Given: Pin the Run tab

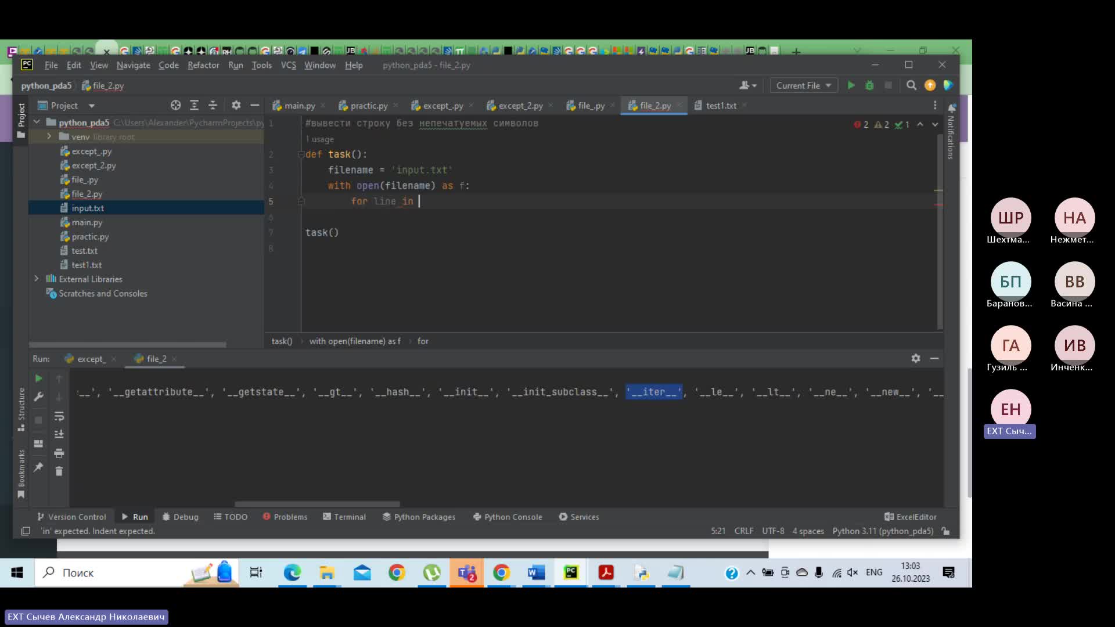Looking at the screenshot, I should click(38, 467).
